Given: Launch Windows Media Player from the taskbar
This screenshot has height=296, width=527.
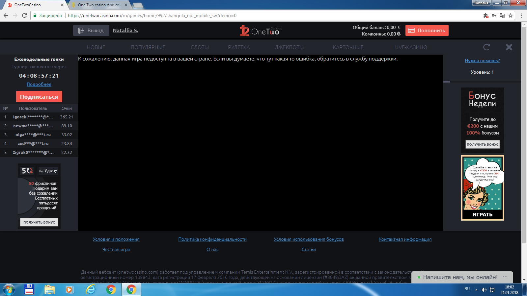Looking at the screenshot, I should tap(69, 289).
